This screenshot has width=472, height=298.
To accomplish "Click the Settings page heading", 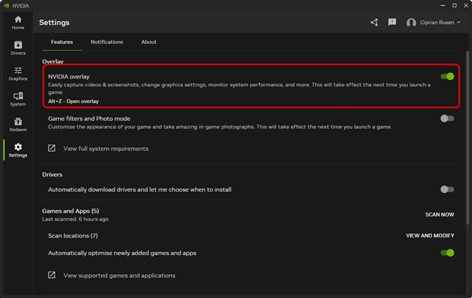I will coord(54,23).
